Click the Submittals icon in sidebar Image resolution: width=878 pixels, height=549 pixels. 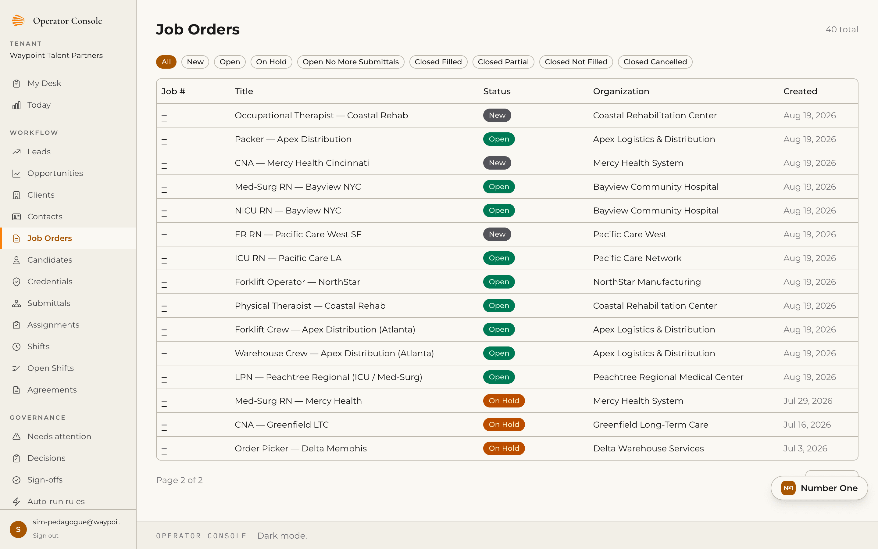click(x=16, y=303)
